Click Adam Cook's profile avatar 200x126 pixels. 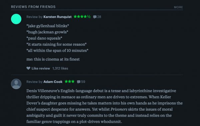16,84
